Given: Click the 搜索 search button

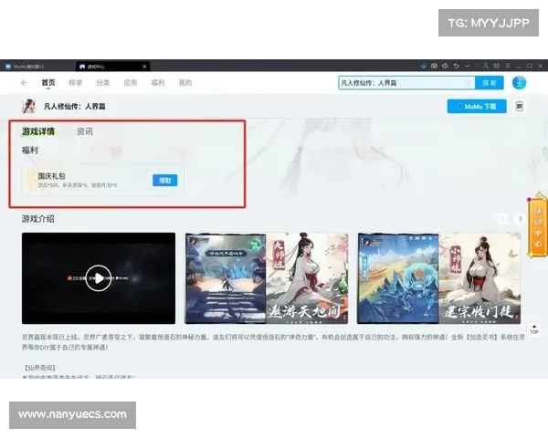Looking at the screenshot, I should click(490, 83).
